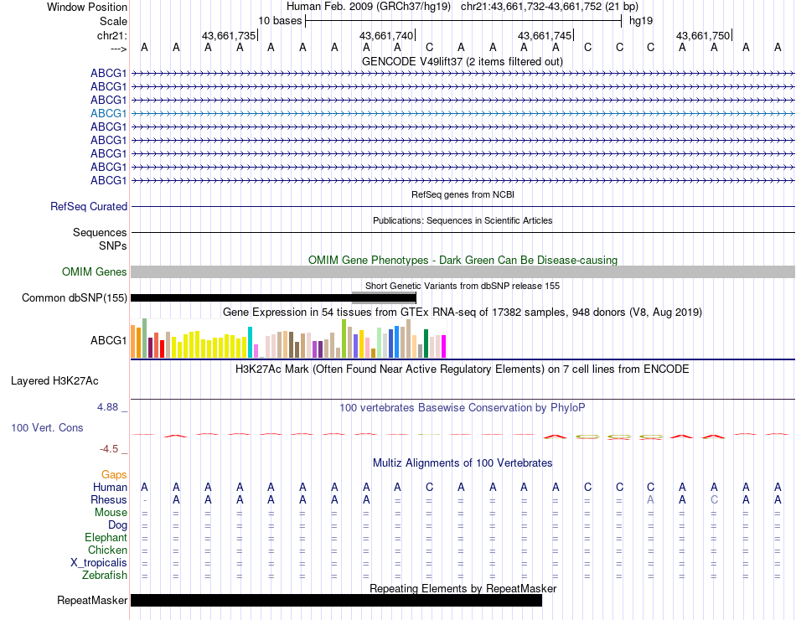The height and width of the screenshot is (620, 796).
Task: Click 'Repeating Elements by RepeatMasker' title
Action: pos(463,588)
